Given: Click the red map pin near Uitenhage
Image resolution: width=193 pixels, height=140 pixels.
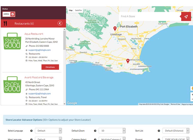Looking at the screenshot, I should (115, 29).
